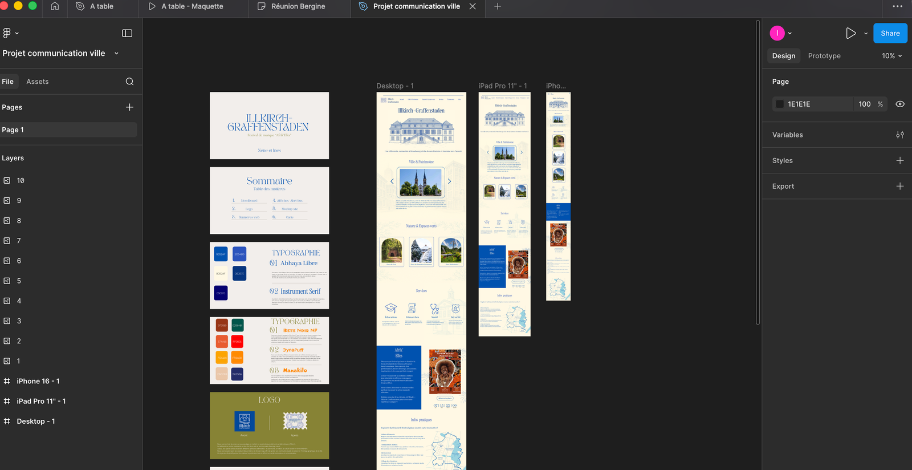This screenshot has height=470, width=912.
Task: Switch to the Assets tab
Action: (x=37, y=82)
